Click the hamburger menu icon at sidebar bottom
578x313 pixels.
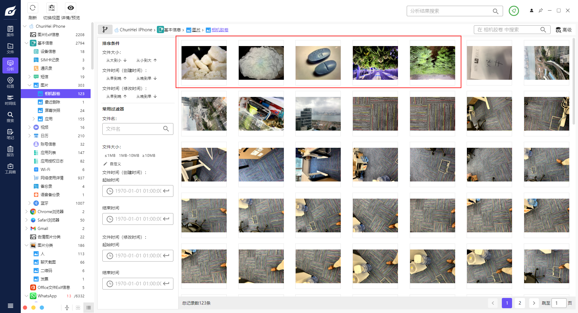tap(10, 306)
